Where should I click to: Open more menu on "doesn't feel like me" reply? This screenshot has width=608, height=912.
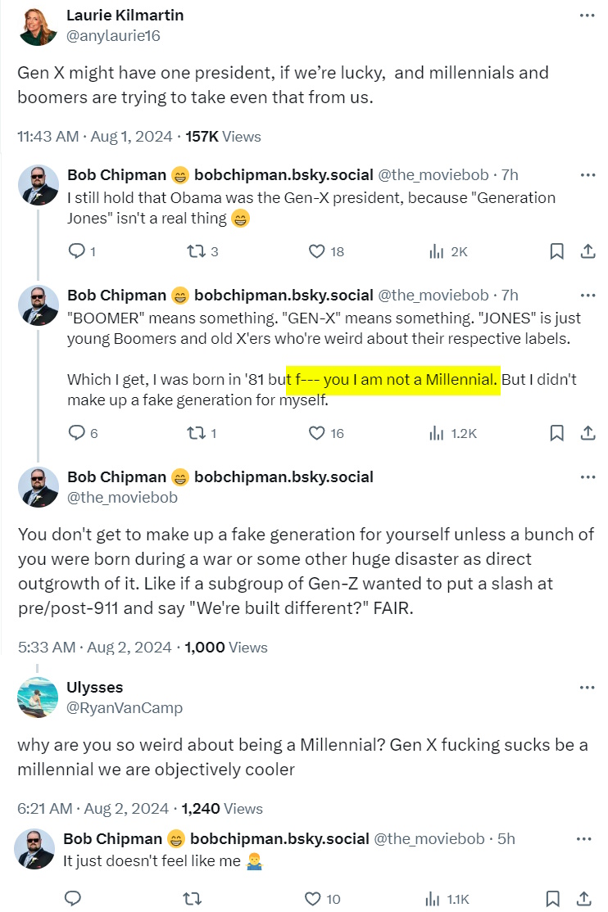coord(583,839)
